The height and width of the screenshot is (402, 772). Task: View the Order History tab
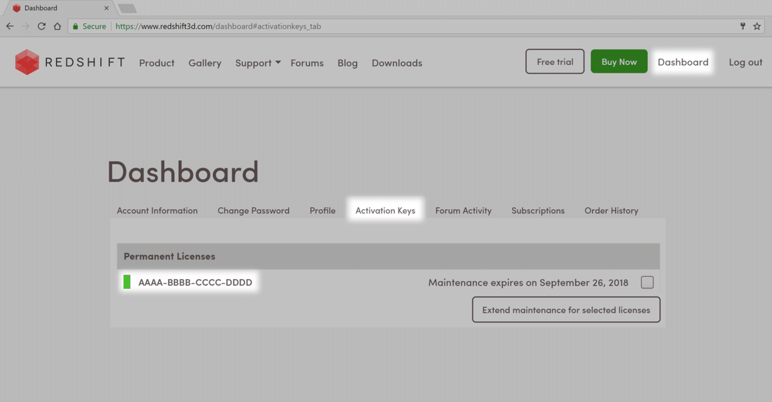pos(611,210)
